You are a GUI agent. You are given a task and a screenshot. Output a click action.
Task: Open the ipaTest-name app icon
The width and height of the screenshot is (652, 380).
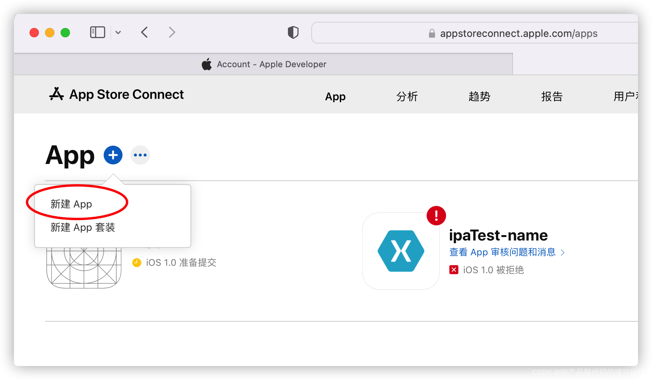(x=401, y=251)
